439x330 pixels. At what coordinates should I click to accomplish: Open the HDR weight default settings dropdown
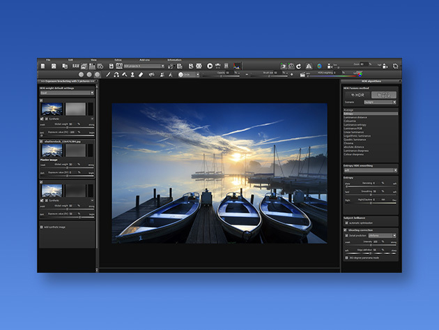click(x=67, y=93)
